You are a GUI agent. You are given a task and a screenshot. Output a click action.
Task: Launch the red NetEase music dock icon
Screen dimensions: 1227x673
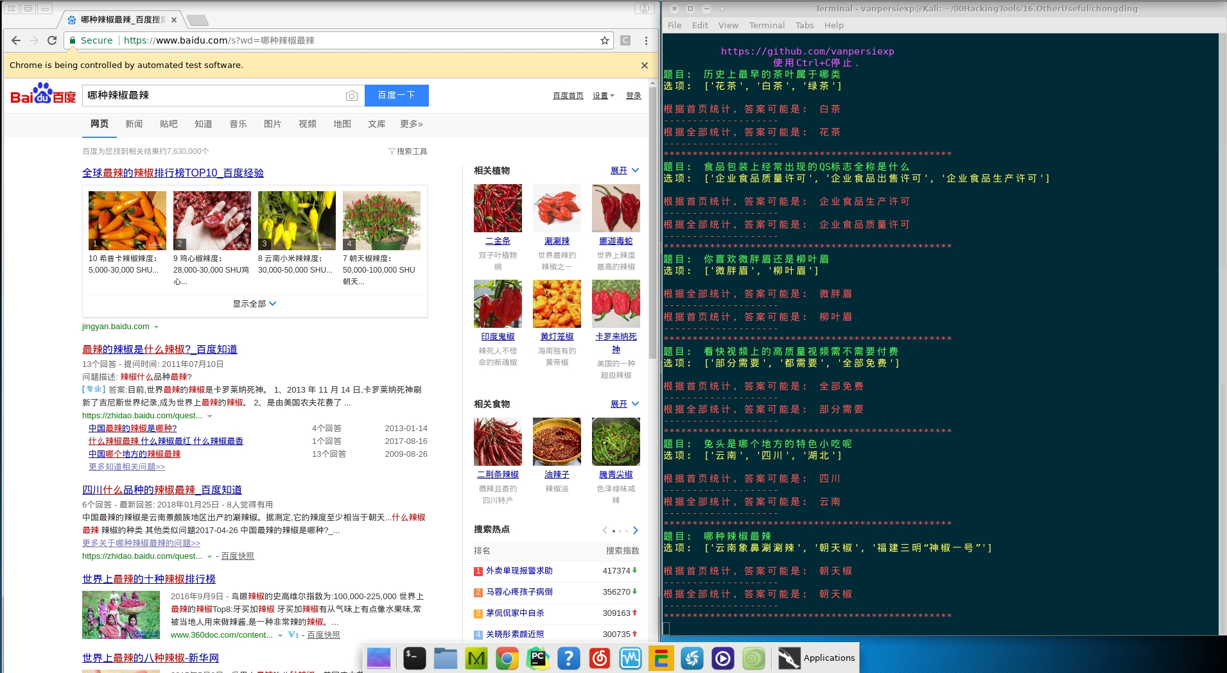click(x=599, y=658)
